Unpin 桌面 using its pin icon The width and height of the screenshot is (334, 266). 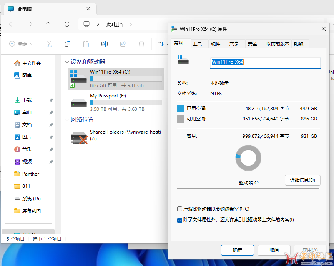tap(51, 112)
